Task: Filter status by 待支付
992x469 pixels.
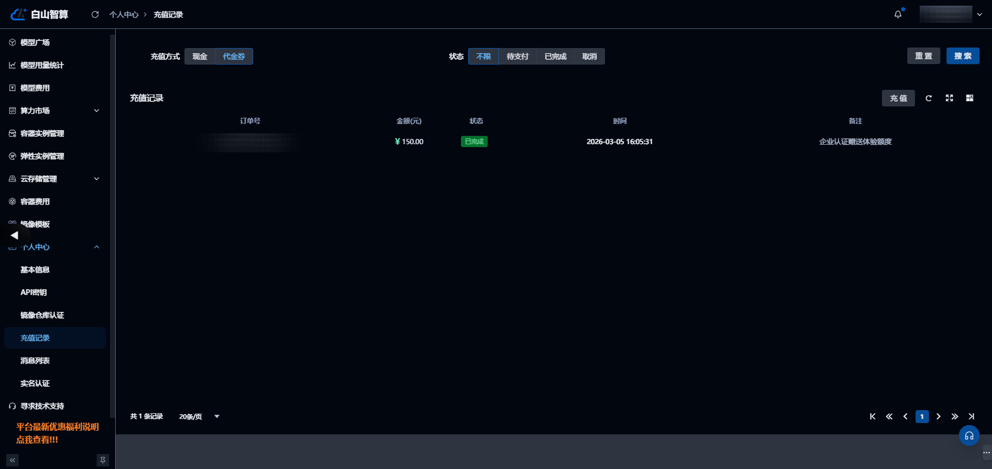Action: 518,56
